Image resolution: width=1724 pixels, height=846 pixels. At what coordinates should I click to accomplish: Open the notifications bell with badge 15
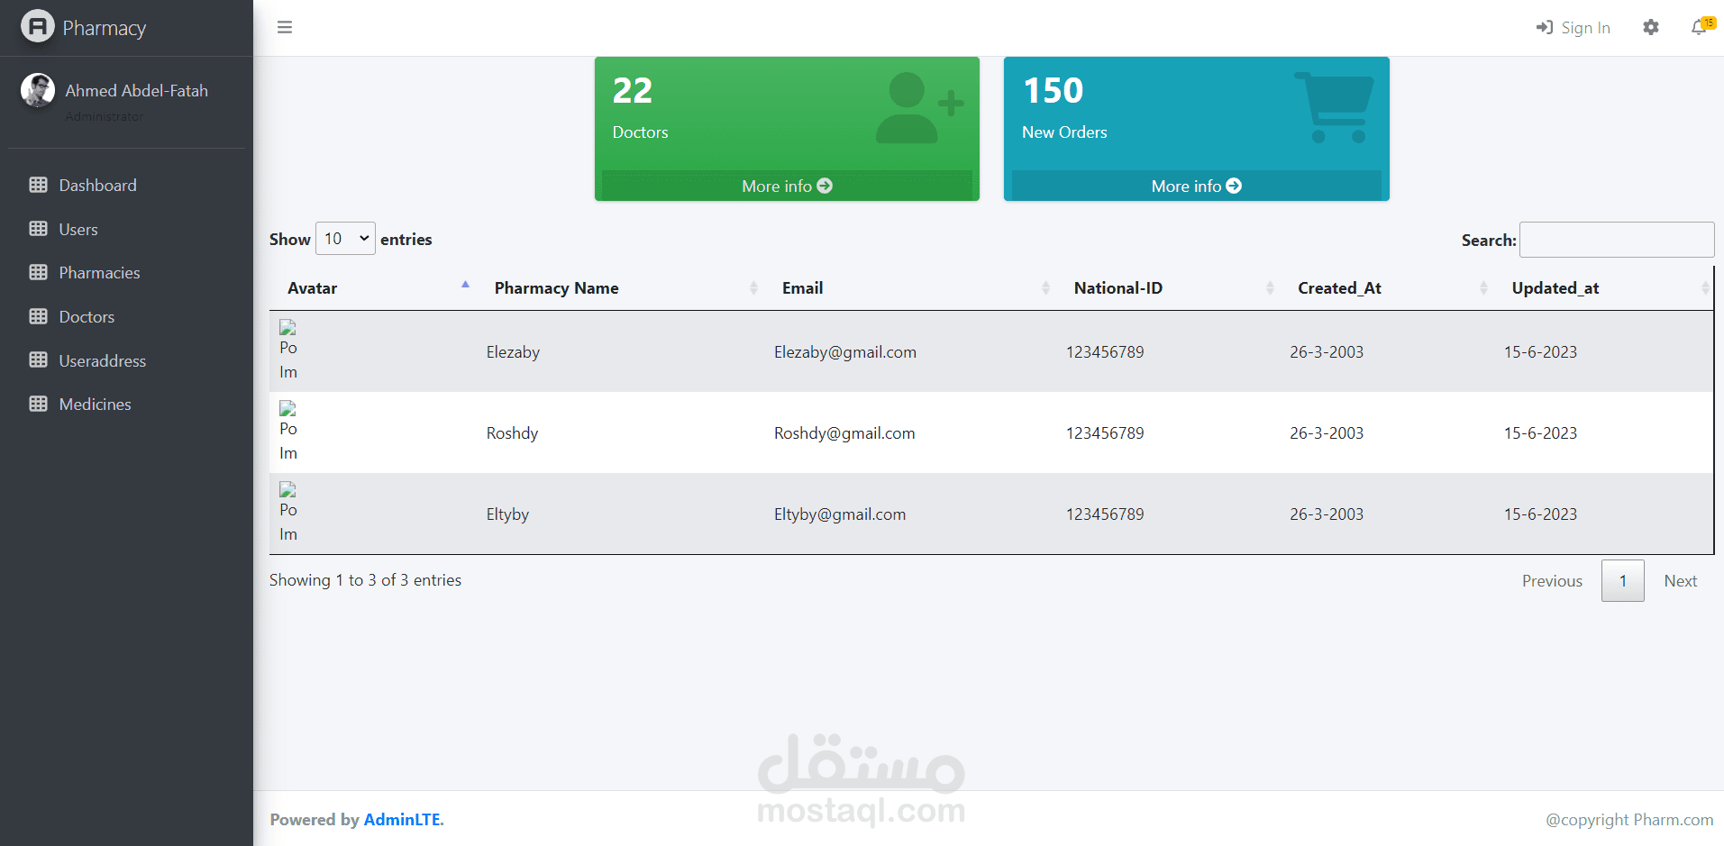coord(1698,27)
